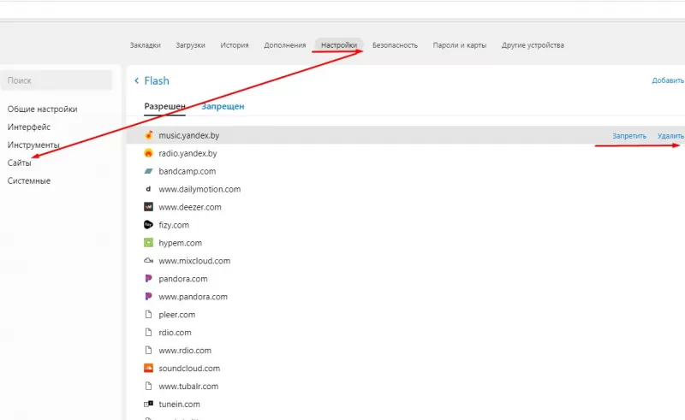Click the radio.yandex.by favicon icon

tap(148, 153)
